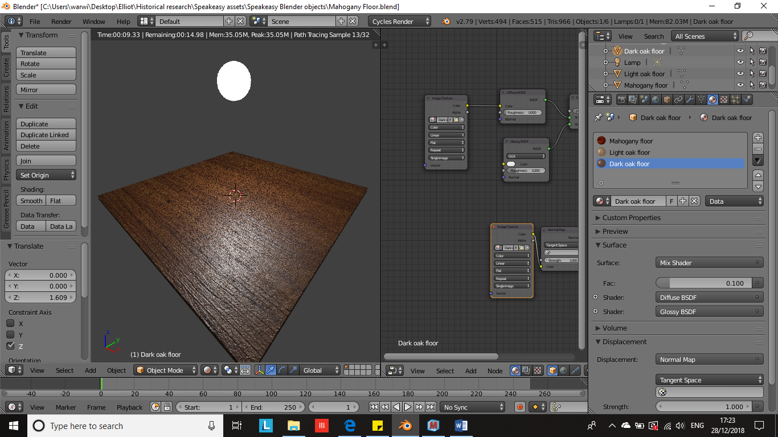
Task: Open the Render menu in top bar
Action: pos(61,22)
